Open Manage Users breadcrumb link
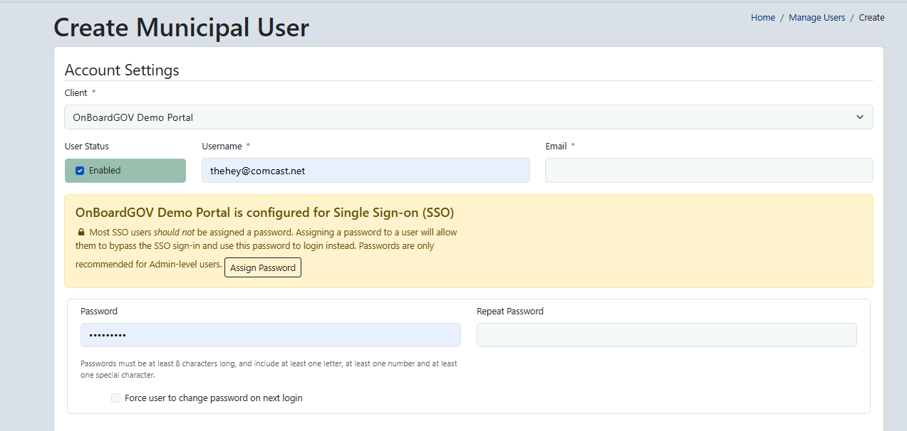This screenshot has height=431, width=907. click(817, 18)
